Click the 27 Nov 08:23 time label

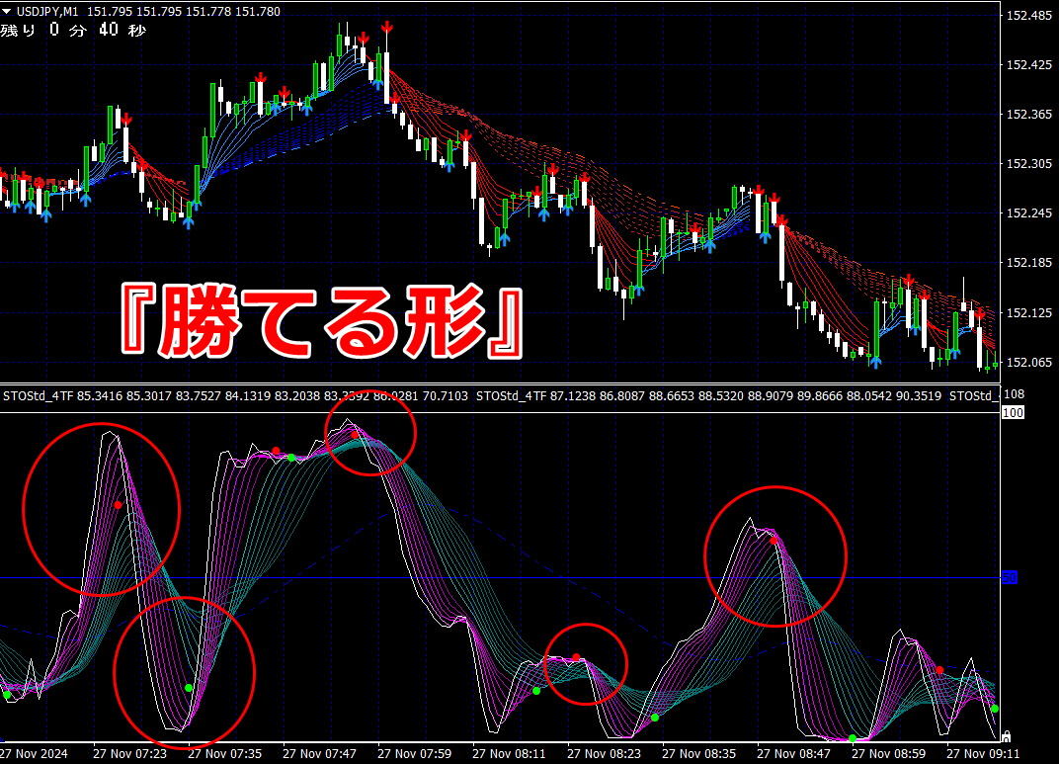(604, 753)
